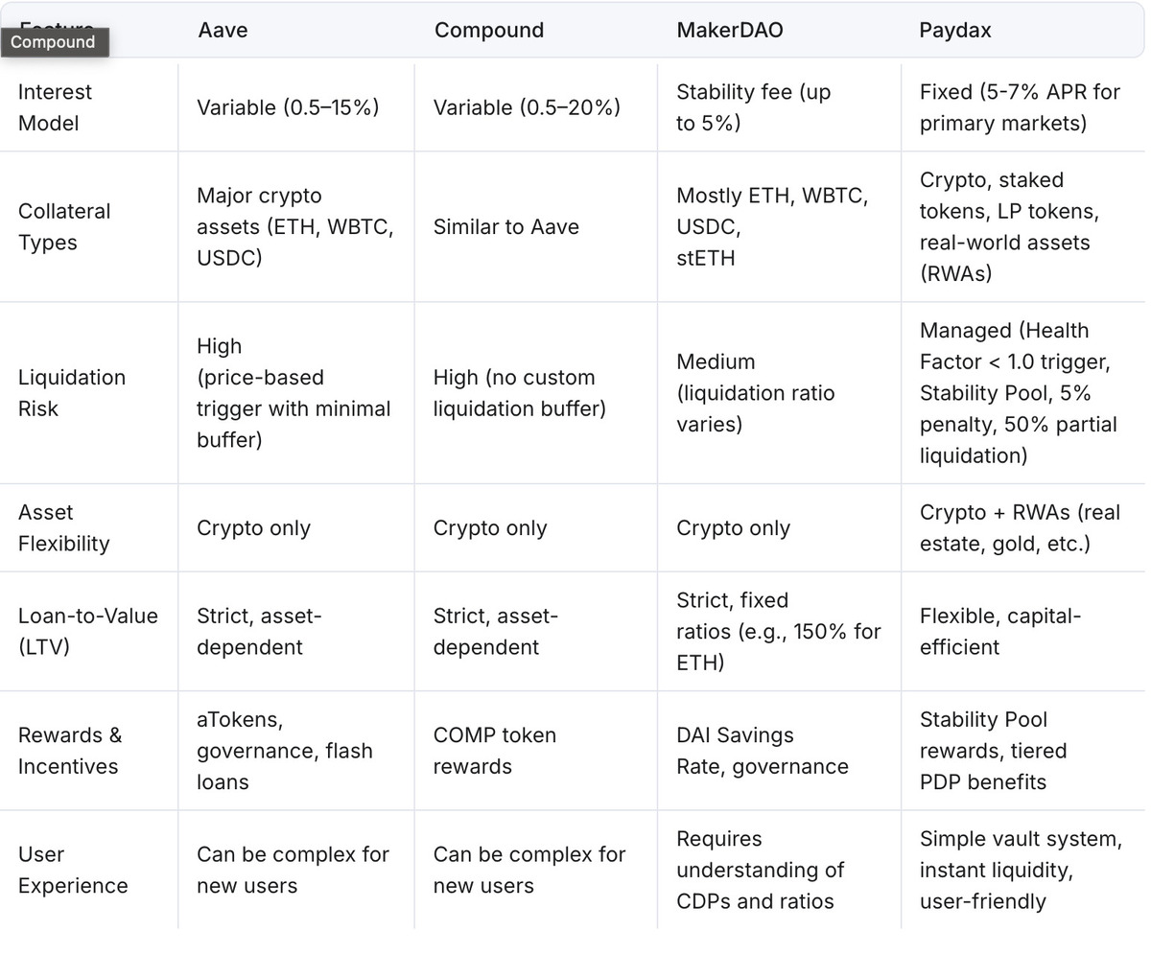Select the Paydax column header
The width and height of the screenshot is (1151, 954).
point(955,31)
